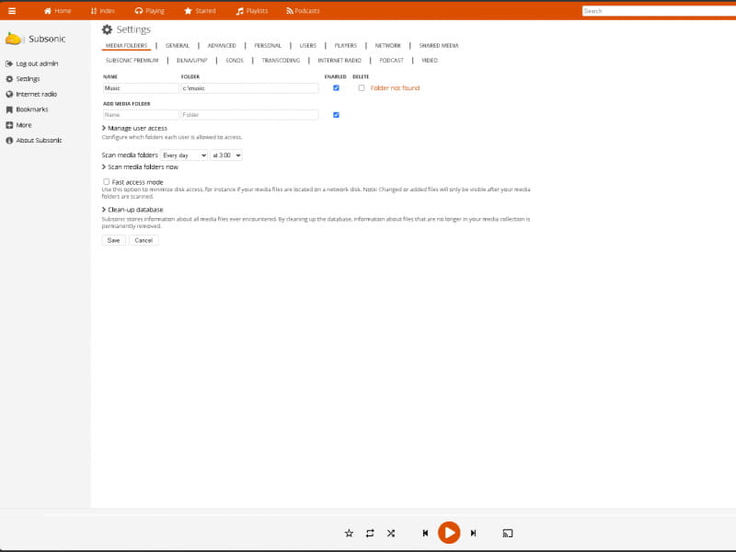Expand More in the sidebar
This screenshot has height=552, width=736.
click(18, 125)
